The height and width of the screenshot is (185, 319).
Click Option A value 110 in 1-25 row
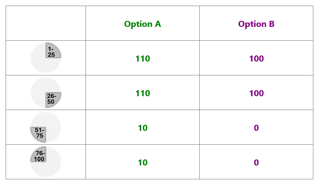click(143, 58)
